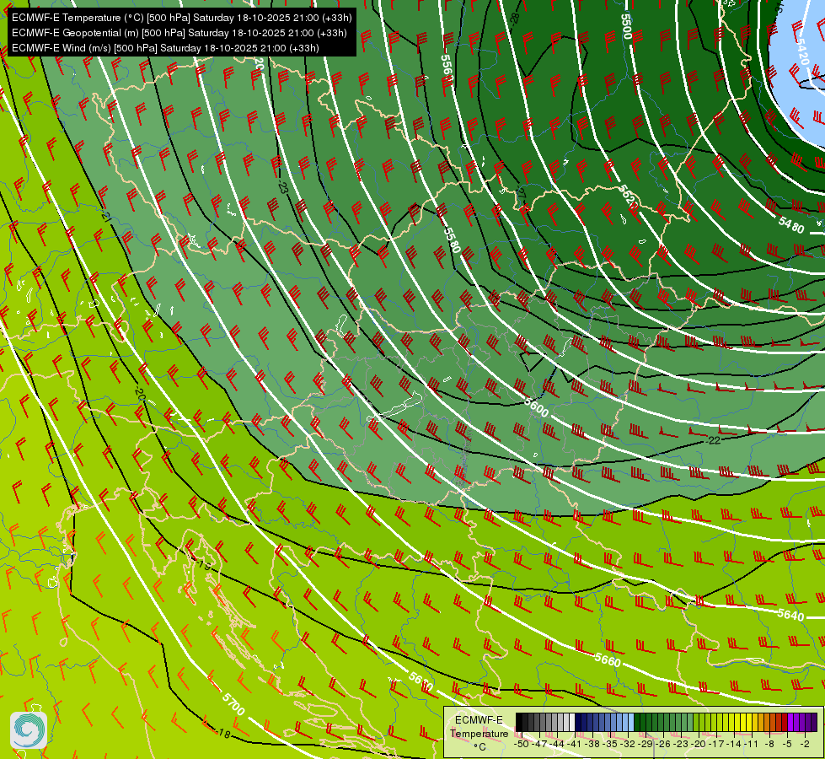Click the 5600 geopotential contour label

(x=536, y=407)
